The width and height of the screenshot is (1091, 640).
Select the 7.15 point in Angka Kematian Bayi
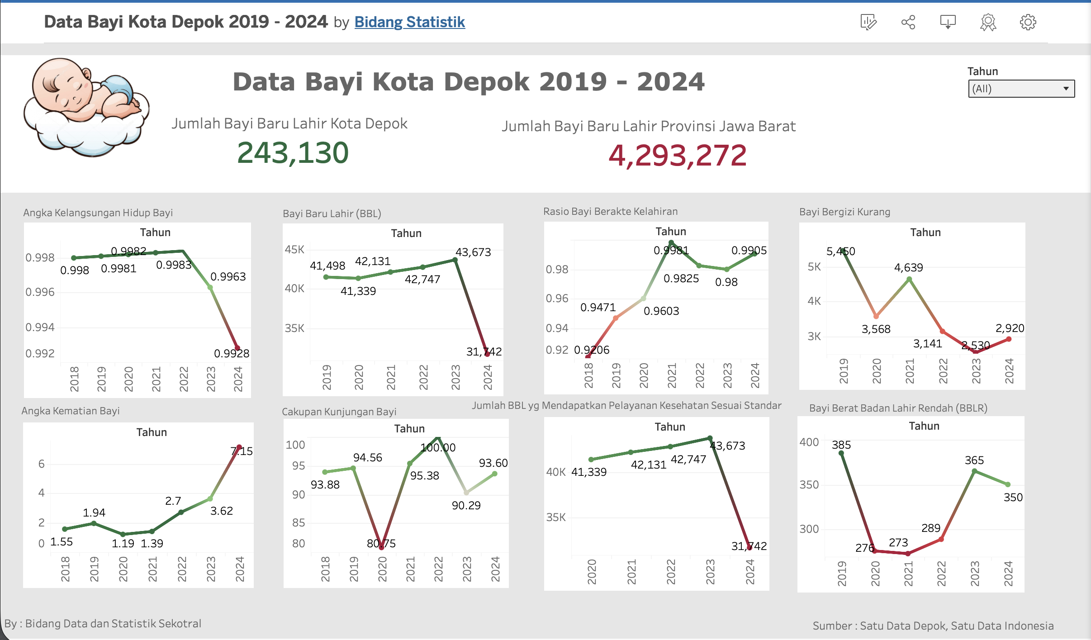239,447
